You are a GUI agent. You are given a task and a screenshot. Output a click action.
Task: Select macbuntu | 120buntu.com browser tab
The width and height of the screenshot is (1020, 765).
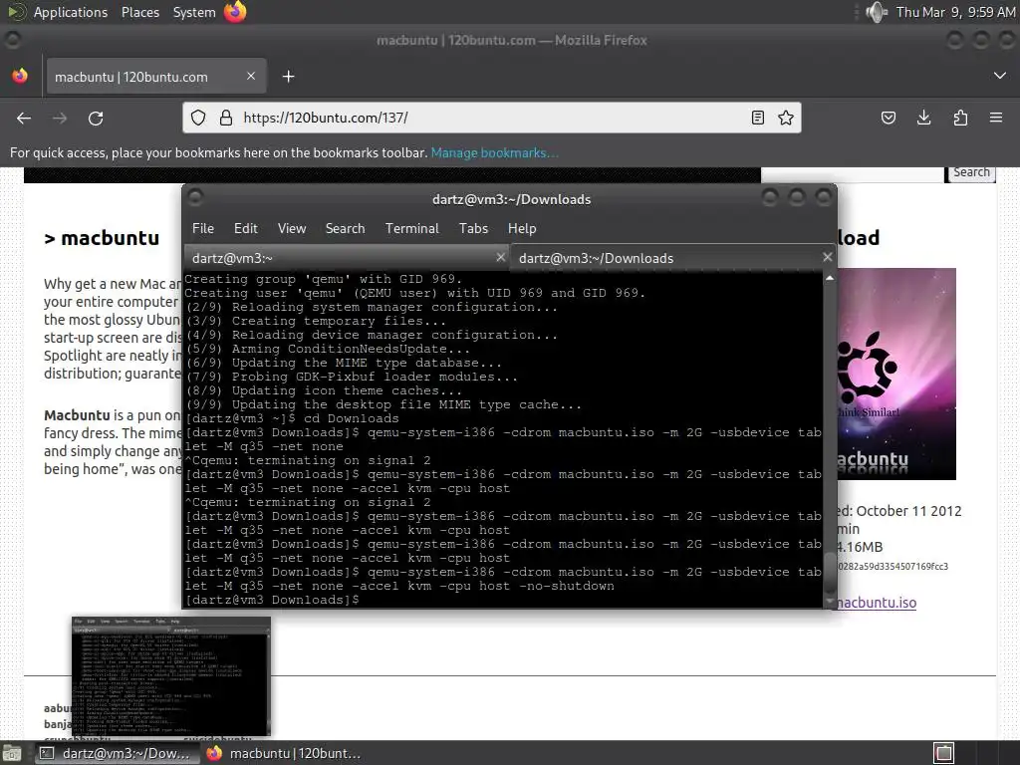[x=155, y=76]
